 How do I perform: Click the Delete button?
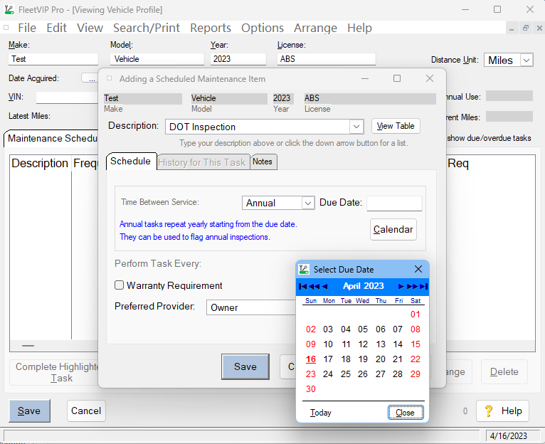tap(504, 372)
